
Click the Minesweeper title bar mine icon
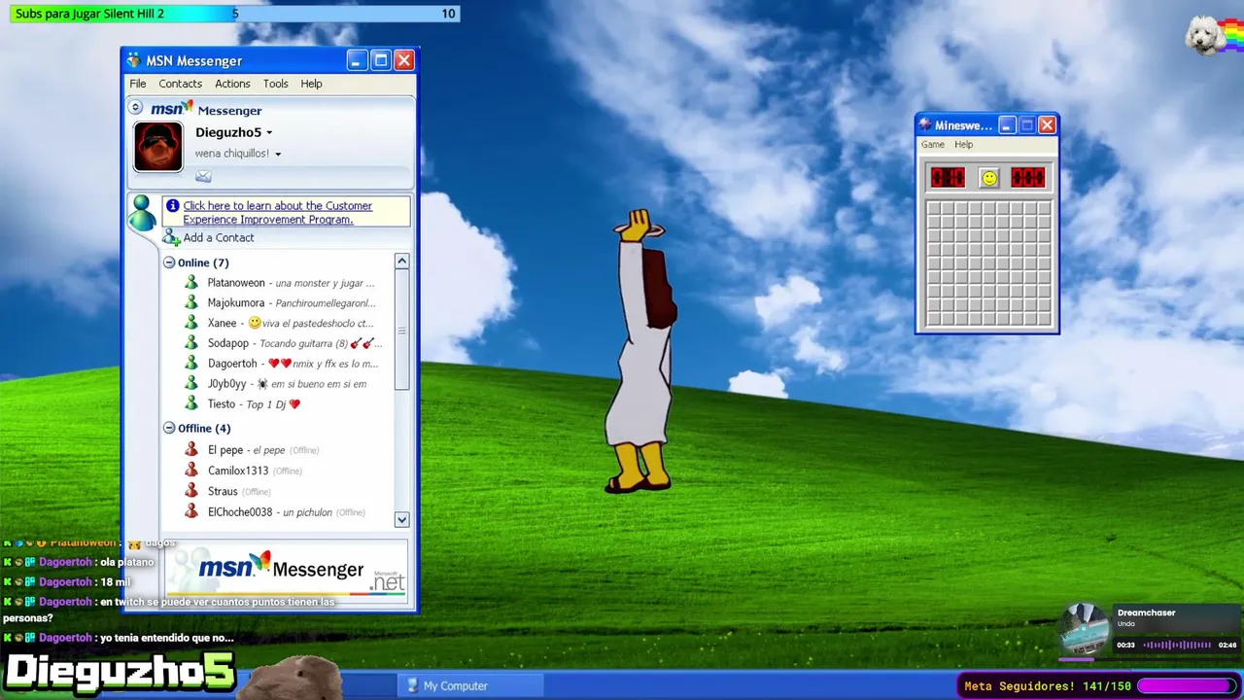(926, 125)
